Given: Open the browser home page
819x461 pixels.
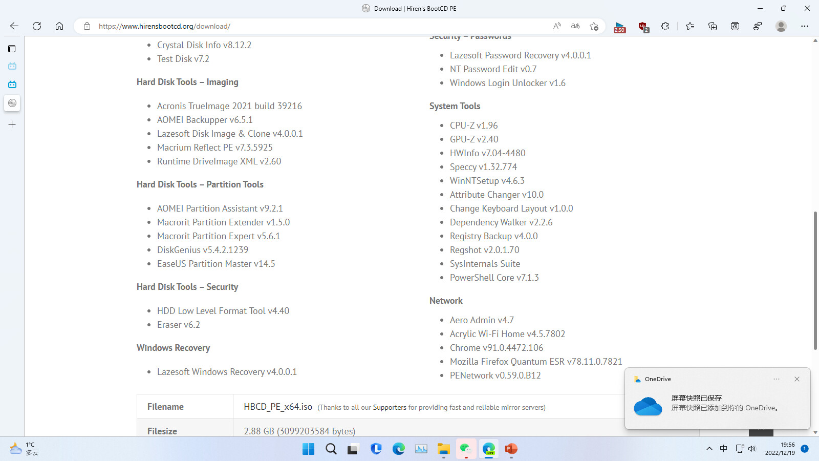Looking at the screenshot, I should 59,26.
